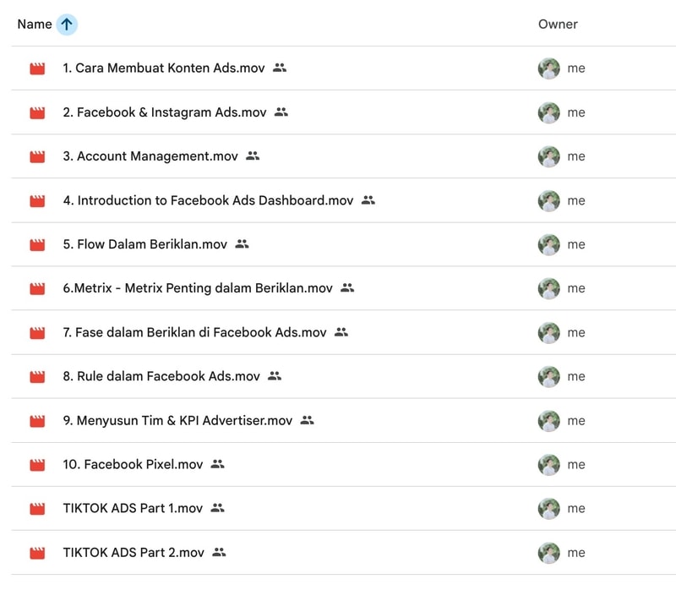The image size is (676, 590).
Task: Click shared people icon next to Introduction to Facebook Ads Dashboard
Action: click(368, 200)
